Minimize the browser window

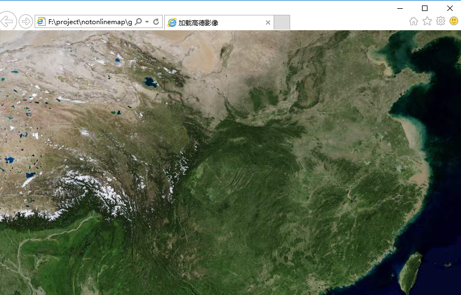click(x=400, y=8)
